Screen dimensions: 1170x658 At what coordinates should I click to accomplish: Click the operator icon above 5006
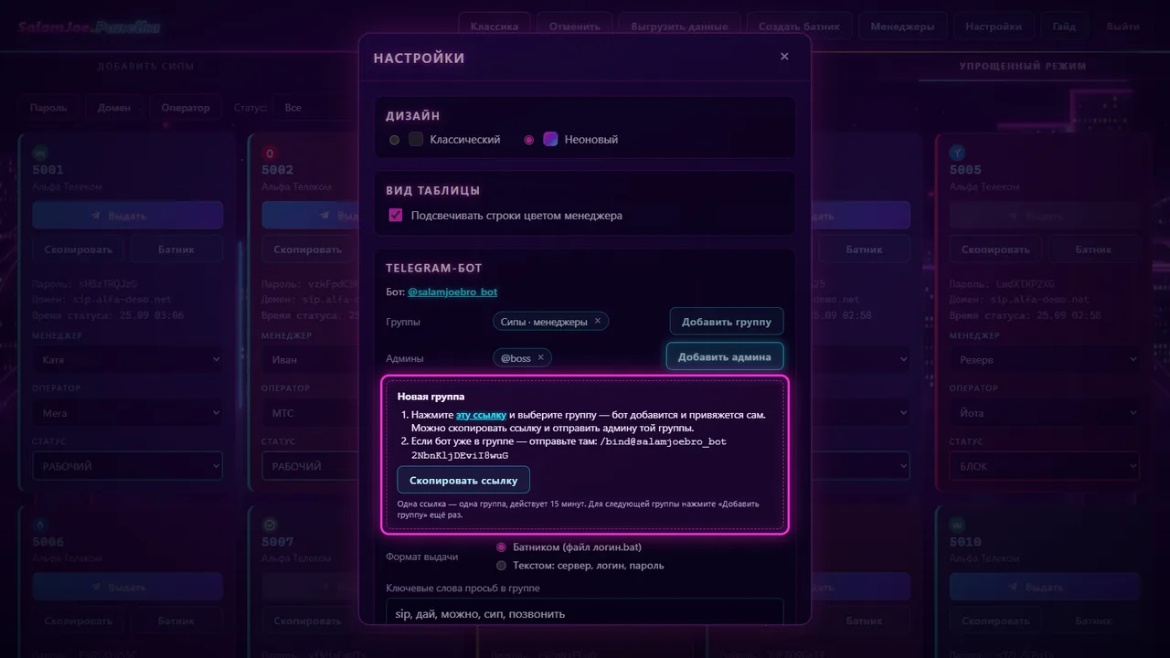40,525
